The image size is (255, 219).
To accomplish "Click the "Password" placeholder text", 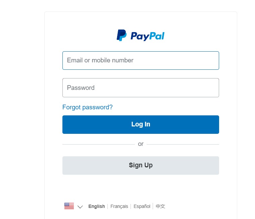I will 81,88.
